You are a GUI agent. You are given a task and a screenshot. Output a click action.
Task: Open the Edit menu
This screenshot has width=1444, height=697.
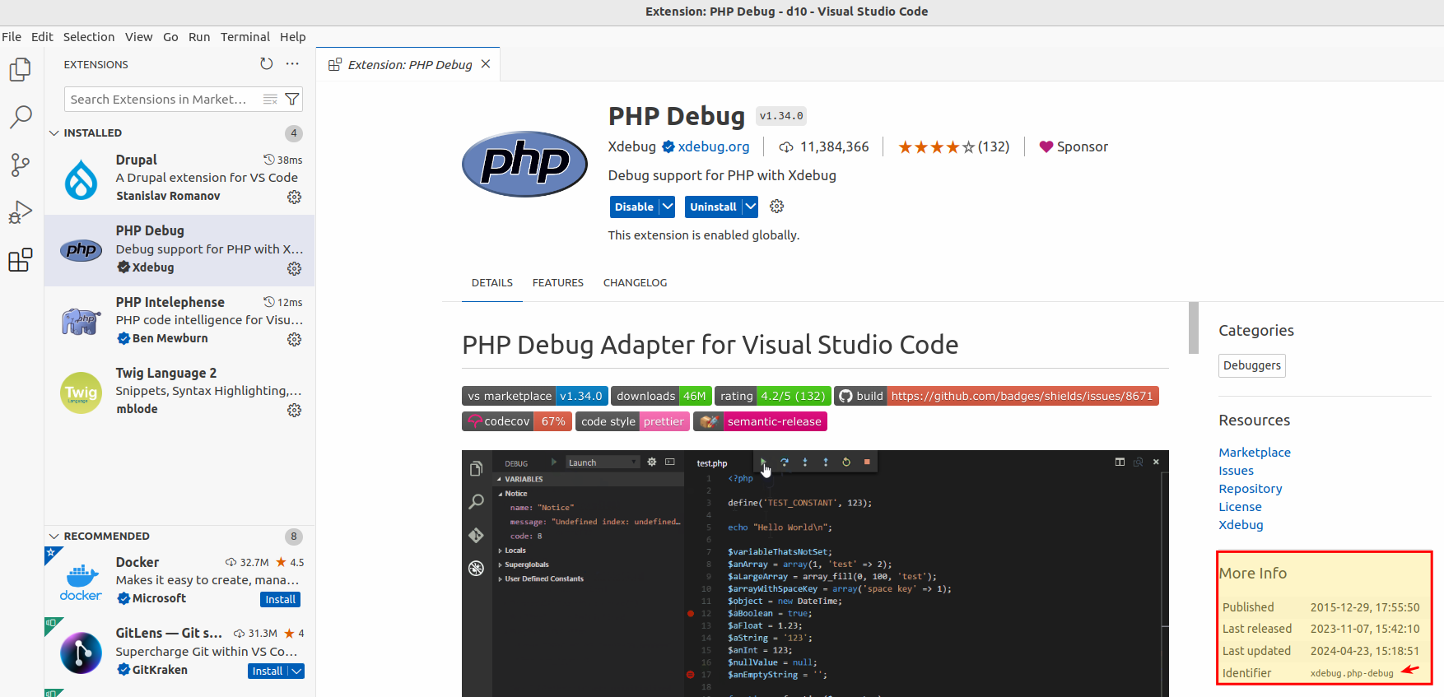coord(42,37)
